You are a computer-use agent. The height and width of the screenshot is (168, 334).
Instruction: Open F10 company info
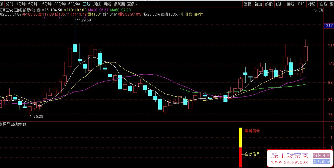[301, 4]
